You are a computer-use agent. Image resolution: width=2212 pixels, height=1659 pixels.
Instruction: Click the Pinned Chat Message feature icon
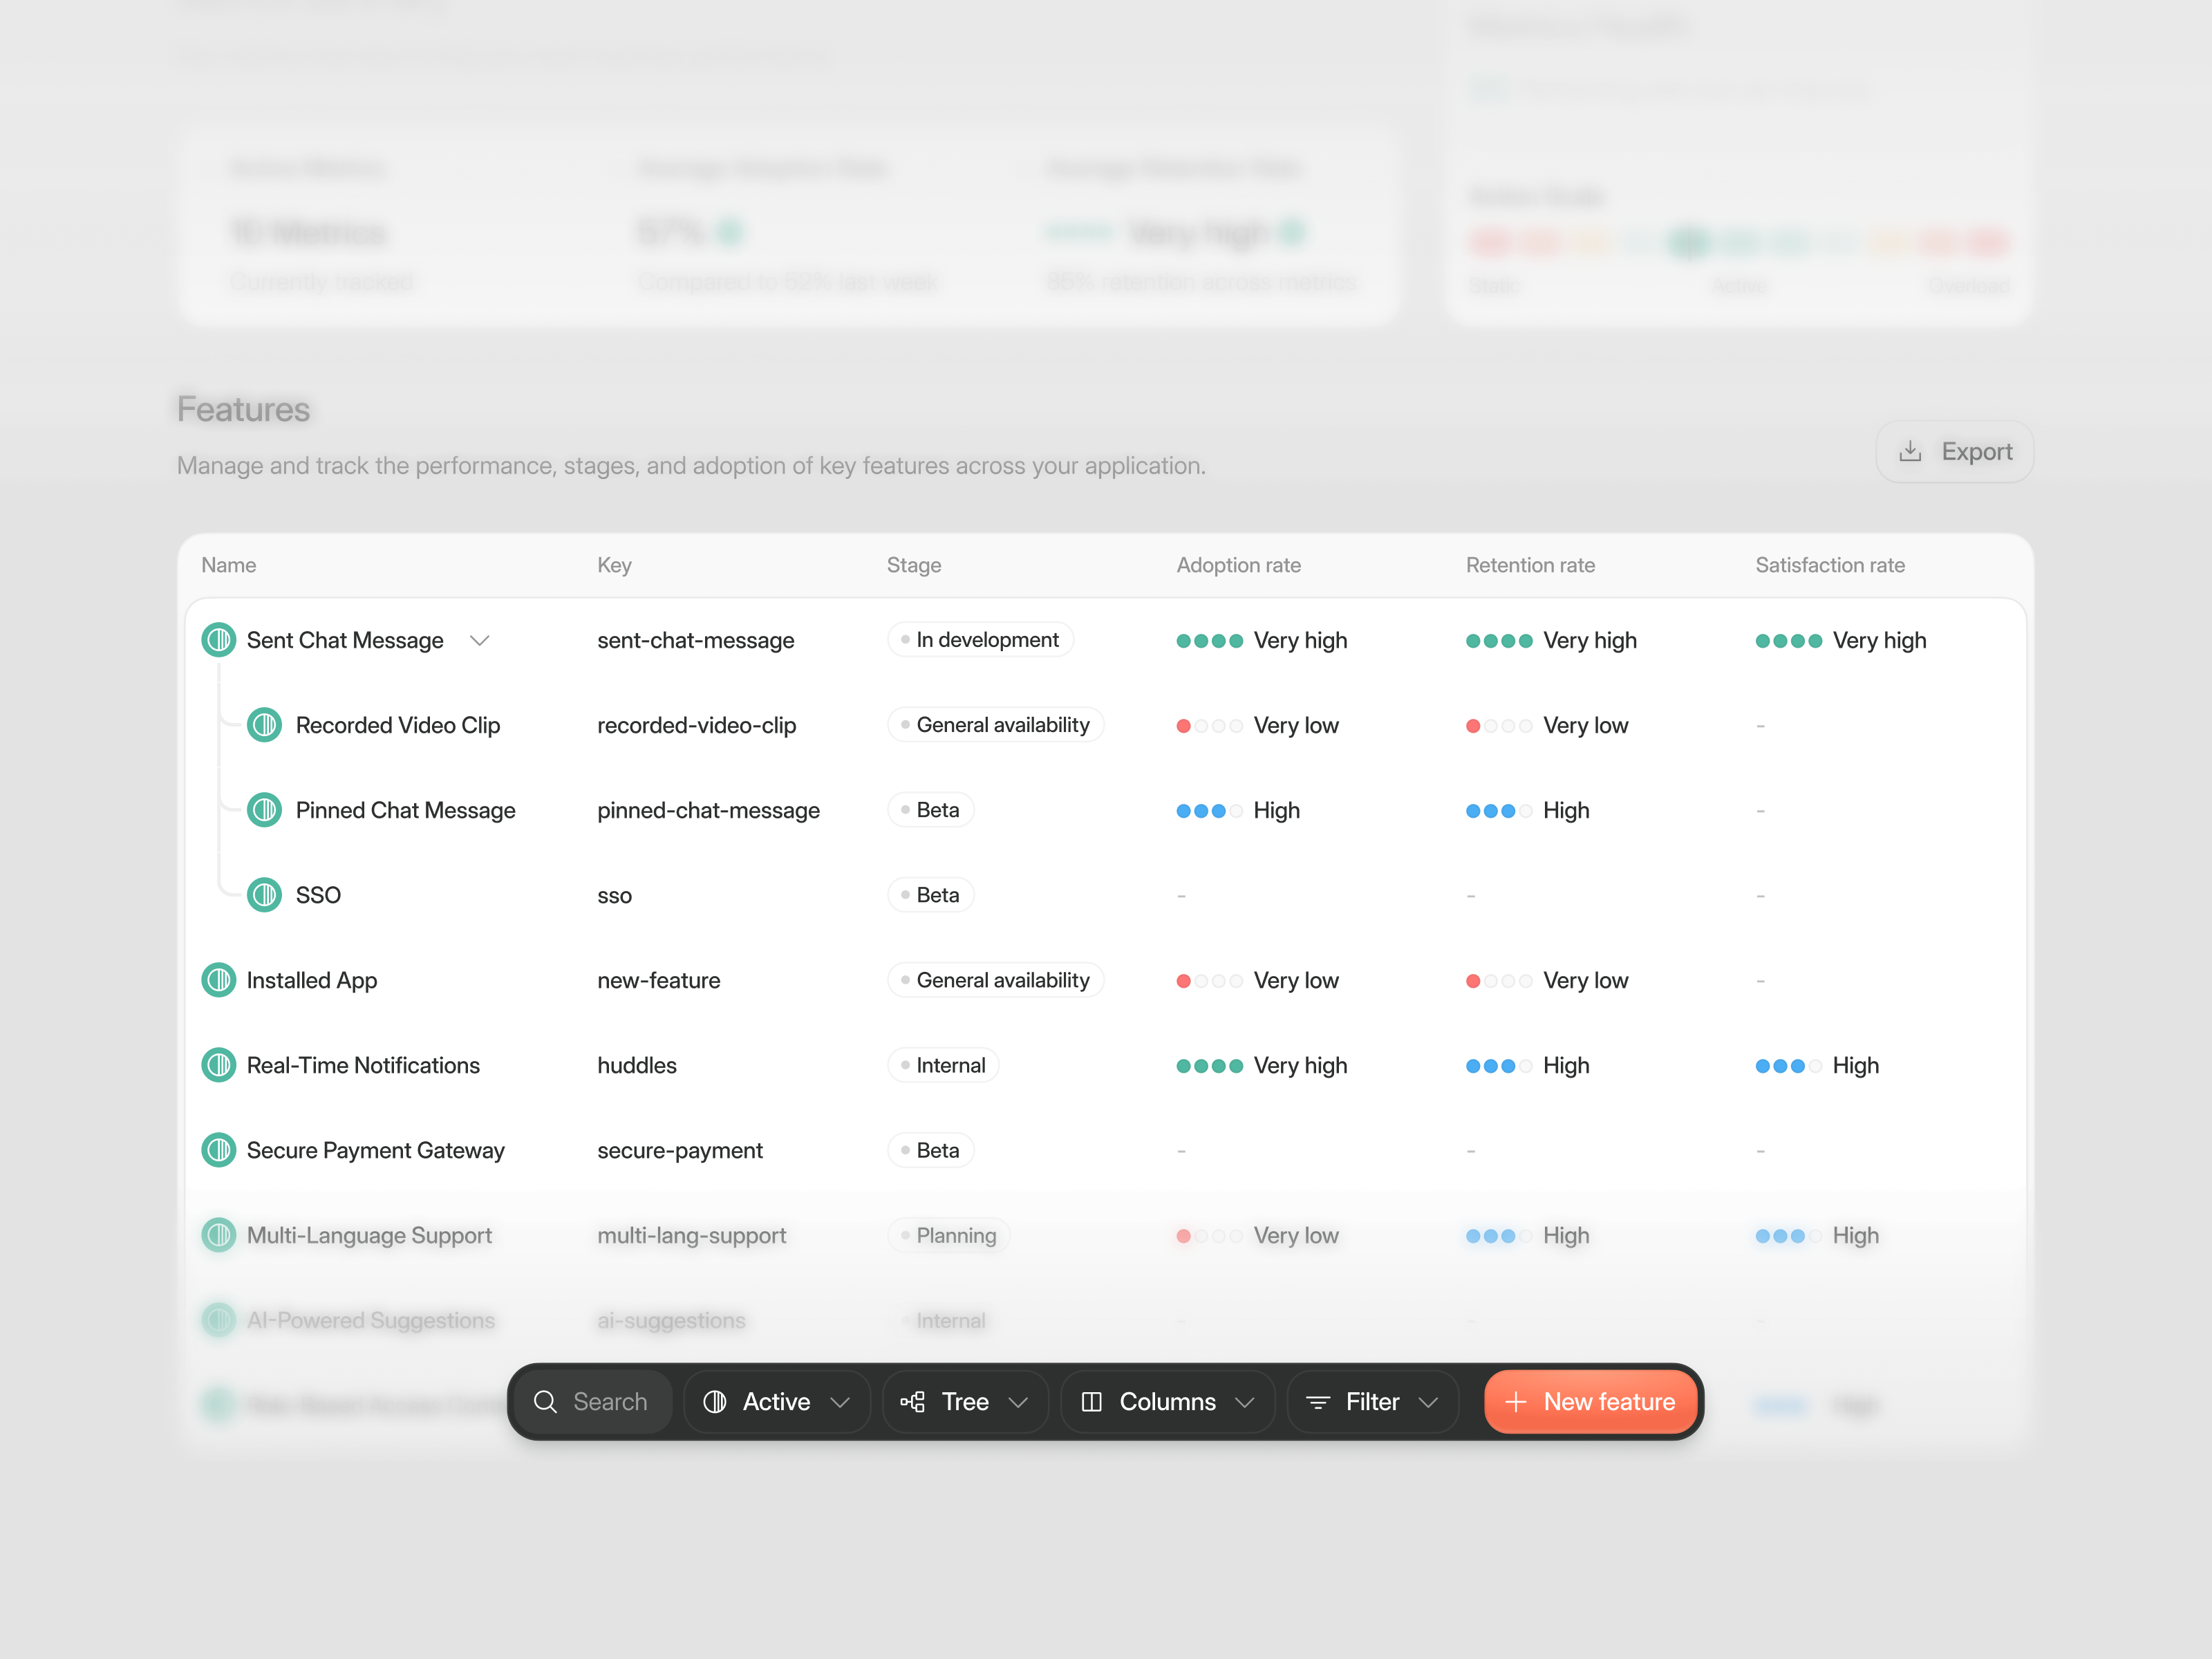264,810
